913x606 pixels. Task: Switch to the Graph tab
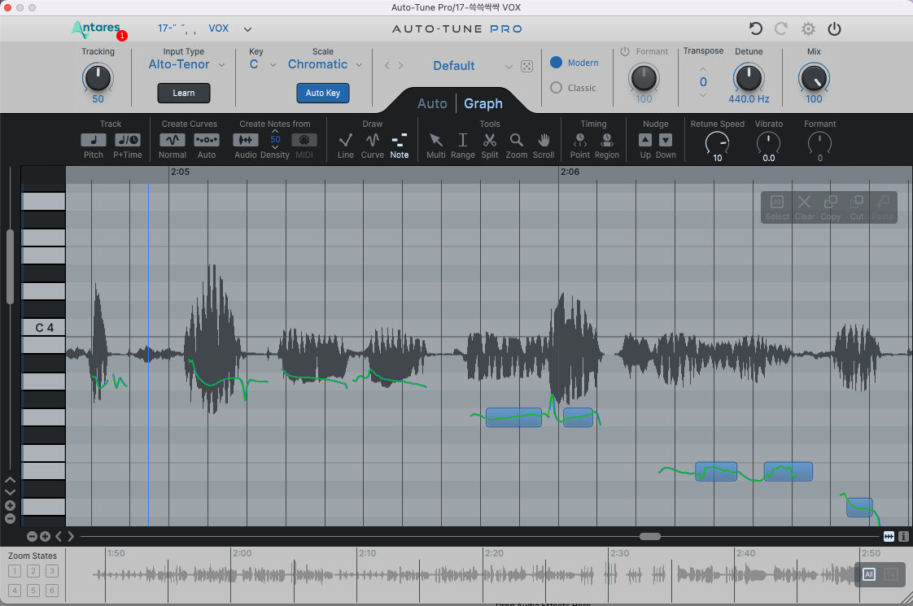tap(483, 103)
